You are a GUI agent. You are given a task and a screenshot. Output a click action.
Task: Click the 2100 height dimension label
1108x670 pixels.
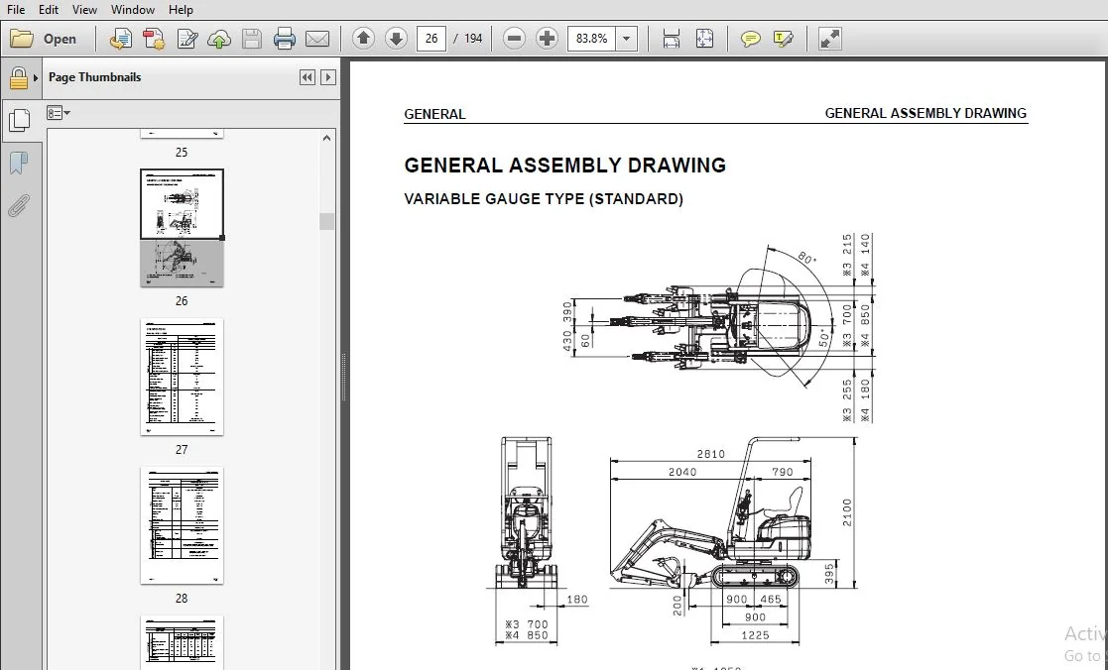point(847,512)
